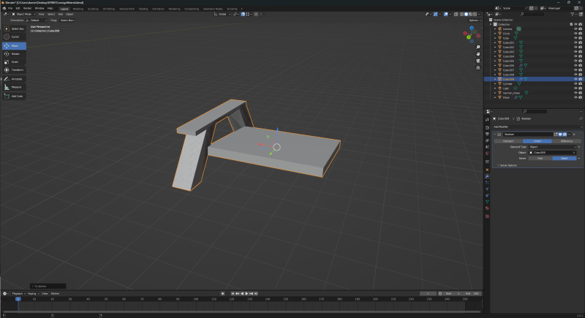The height and width of the screenshot is (318, 585).
Task: Click the current frame marker at frame 1
Action: (18, 299)
